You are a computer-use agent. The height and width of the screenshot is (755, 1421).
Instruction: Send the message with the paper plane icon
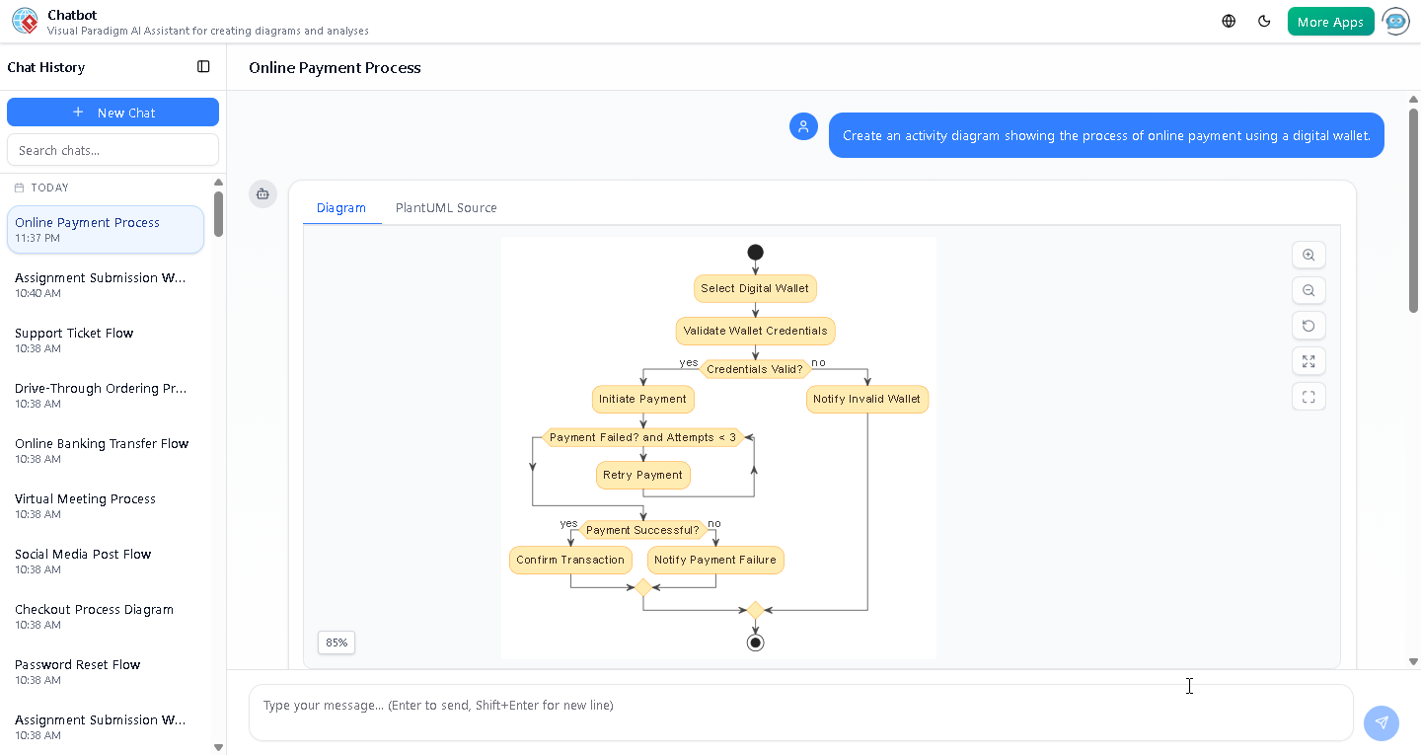(1381, 723)
